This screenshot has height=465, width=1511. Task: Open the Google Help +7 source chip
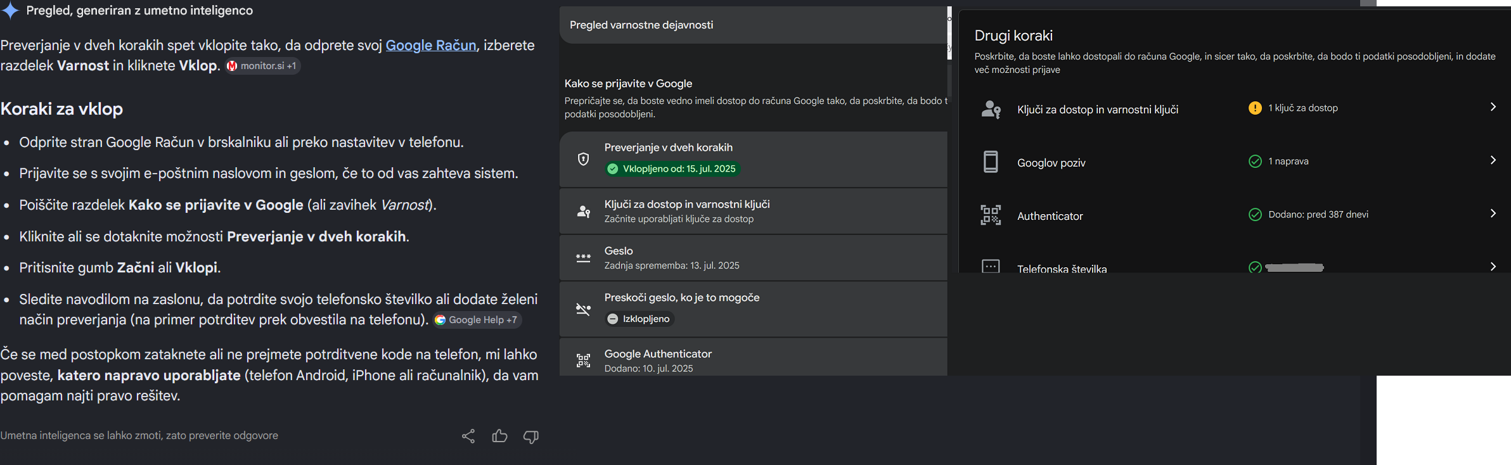[x=477, y=320]
